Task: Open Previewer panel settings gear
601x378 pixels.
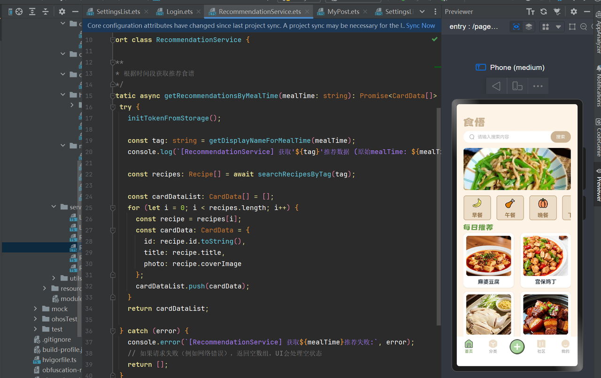Action: click(574, 12)
